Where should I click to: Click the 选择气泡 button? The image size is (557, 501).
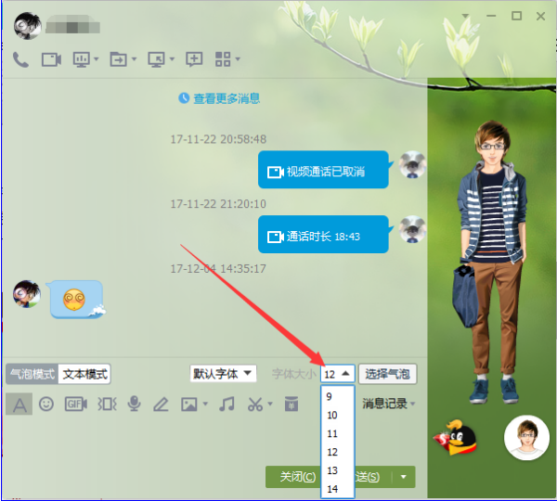[x=387, y=374]
